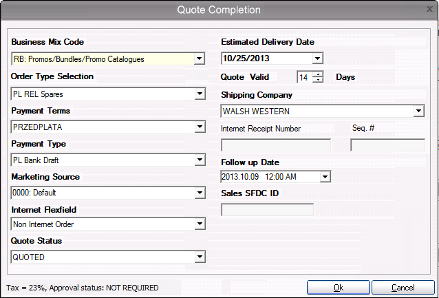Click the Seq. # input field
The height and width of the screenshot is (298, 439).
pos(388,145)
